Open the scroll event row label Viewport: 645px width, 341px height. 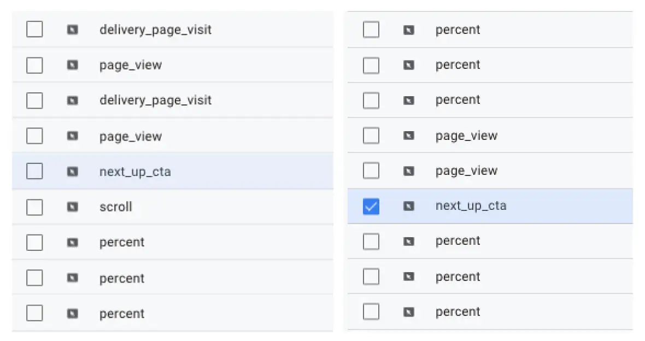tap(116, 207)
